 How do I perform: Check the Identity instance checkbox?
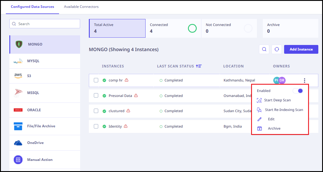[96, 126]
